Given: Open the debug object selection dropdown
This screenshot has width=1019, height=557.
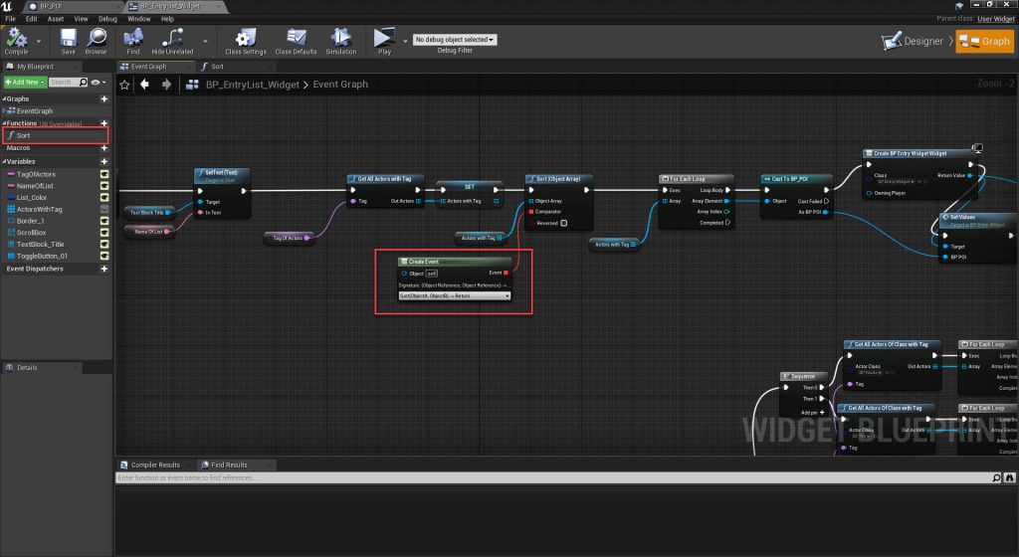Looking at the screenshot, I should tap(456, 40).
